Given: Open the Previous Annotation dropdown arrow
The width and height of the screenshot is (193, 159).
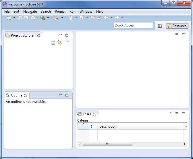Looking at the screenshot, I should 87,18.
